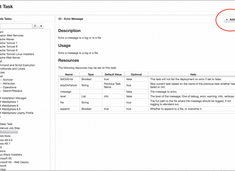
Task: Select the Manual Job Step item
Action: pos(10,128)
